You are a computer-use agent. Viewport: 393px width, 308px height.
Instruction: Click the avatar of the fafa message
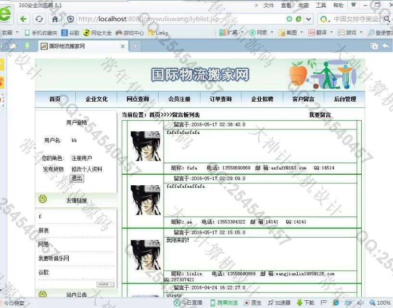click(x=146, y=146)
